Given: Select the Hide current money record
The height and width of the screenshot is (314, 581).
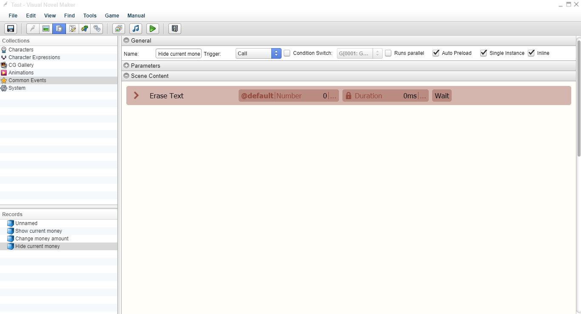Looking at the screenshot, I should pyautogui.click(x=59, y=246).
